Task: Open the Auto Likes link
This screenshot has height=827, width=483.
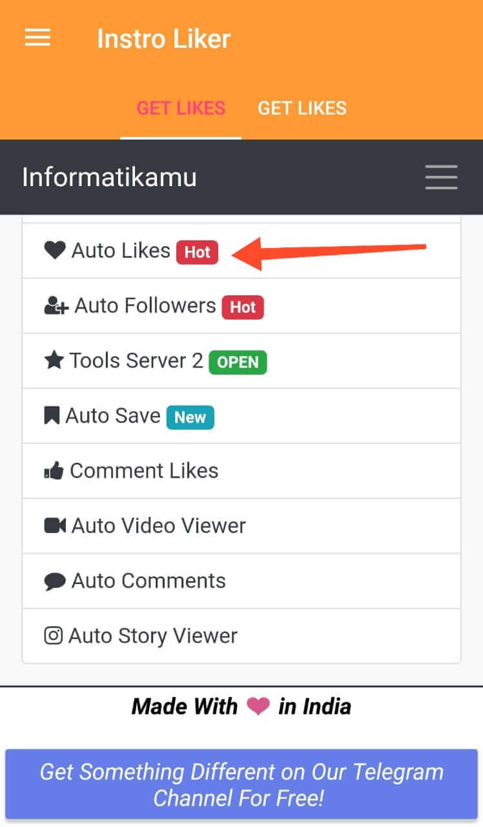Action: 241,251
